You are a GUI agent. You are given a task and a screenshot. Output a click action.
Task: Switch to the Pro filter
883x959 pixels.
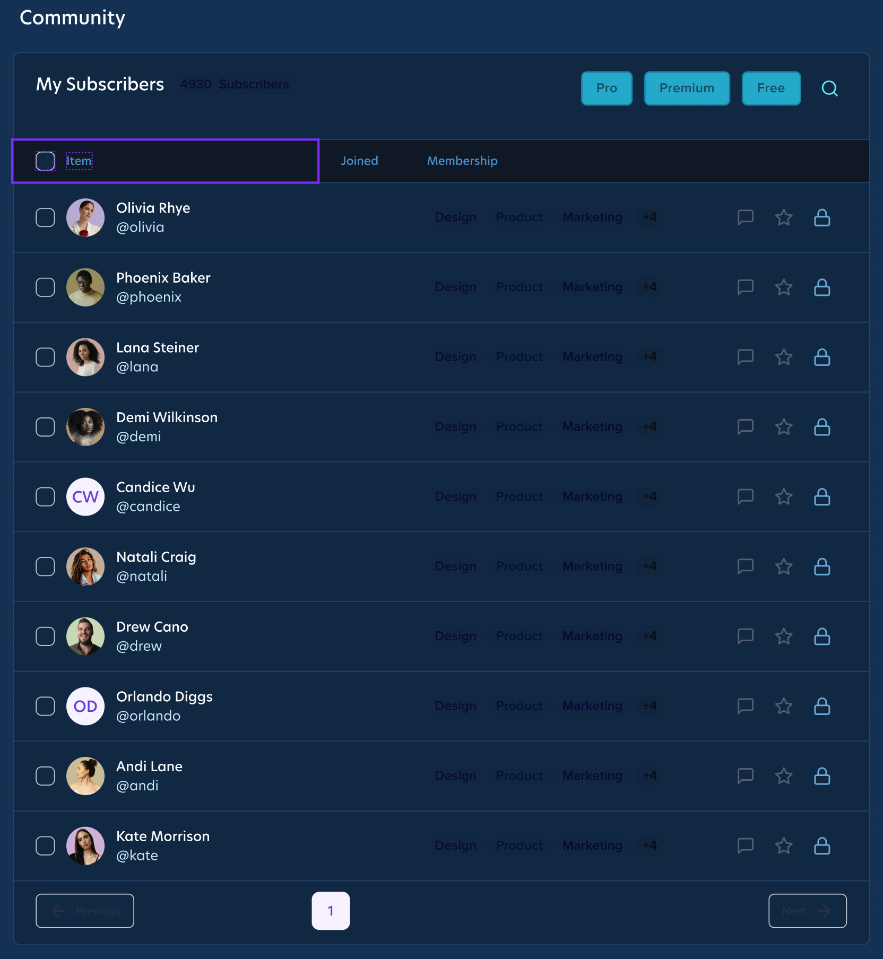[x=607, y=88]
